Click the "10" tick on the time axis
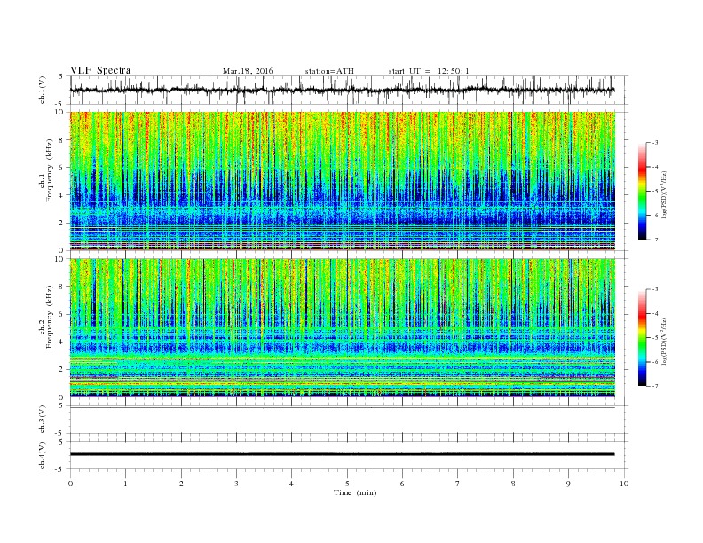This screenshot has width=703, height=543. pyautogui.click(x=624, y=484)
